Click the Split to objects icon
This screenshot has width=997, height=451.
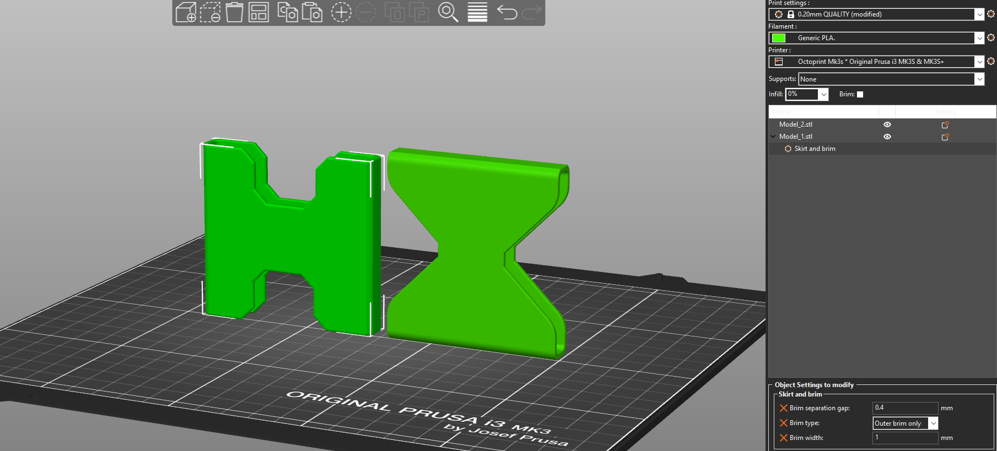coord(395,12)
